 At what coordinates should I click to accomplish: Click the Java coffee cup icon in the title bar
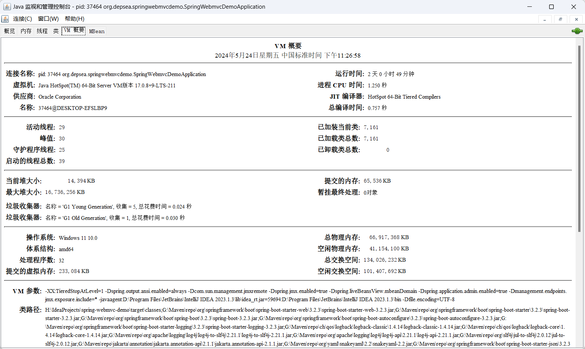(x=7, y=7)
